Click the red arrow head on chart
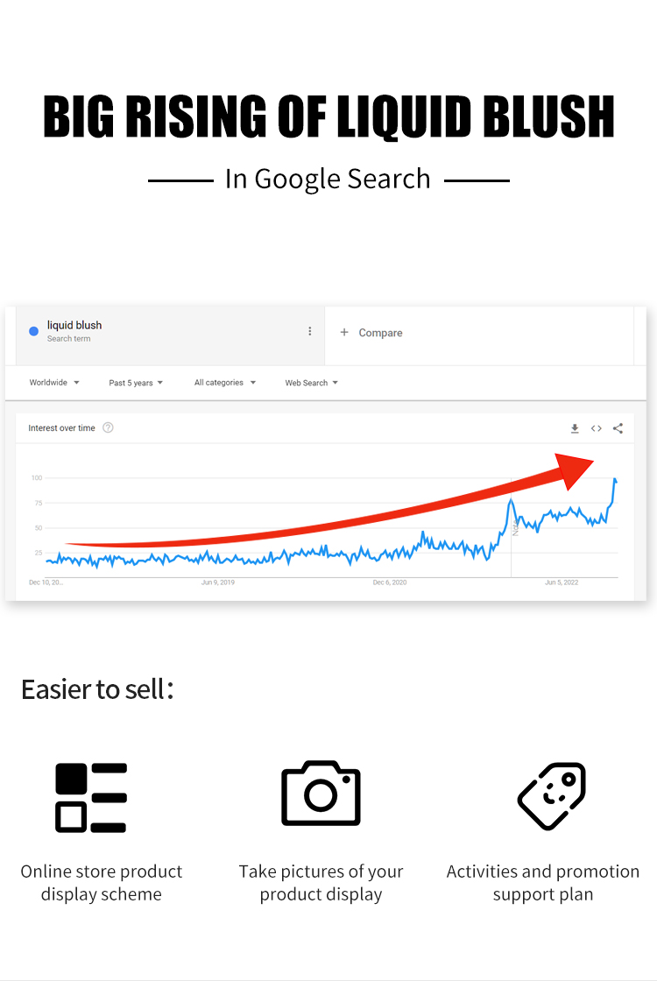 tap(576, 471)
